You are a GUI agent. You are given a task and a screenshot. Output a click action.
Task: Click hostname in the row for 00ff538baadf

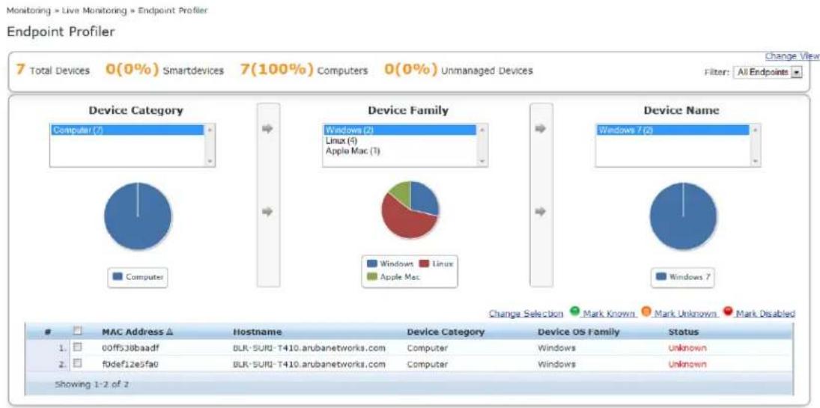point(309,348)
